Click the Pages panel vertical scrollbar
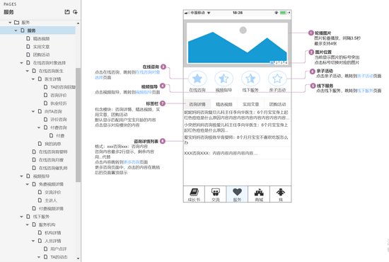 click(x=78, y=125)
